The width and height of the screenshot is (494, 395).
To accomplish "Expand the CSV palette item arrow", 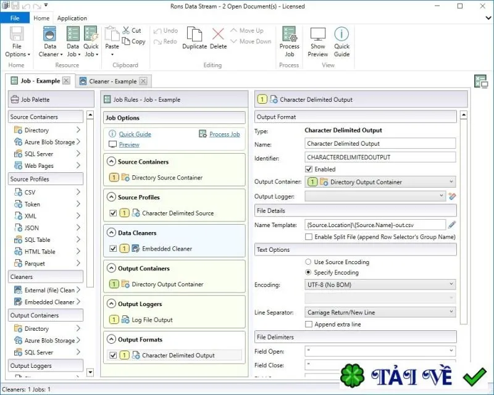I will 78,192.
